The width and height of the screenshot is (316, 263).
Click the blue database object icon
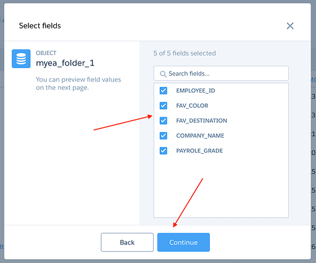click(x=21, y=59)
